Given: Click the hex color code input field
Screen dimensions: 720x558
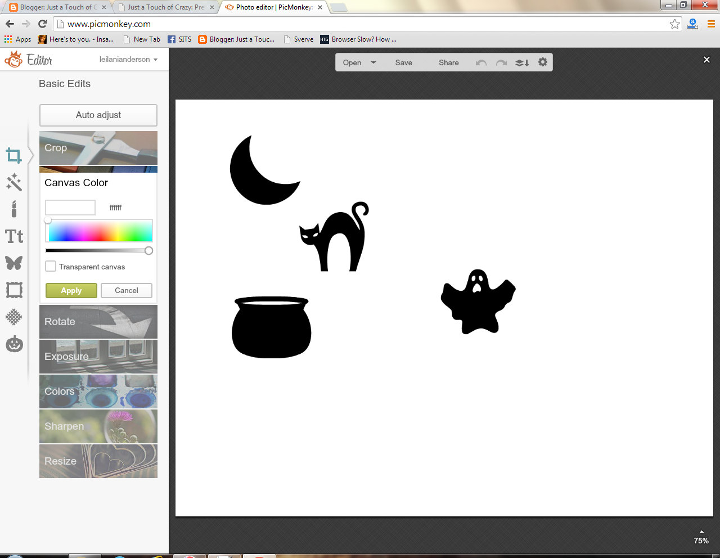Looking at the screenshot, I should coord(115,208).
